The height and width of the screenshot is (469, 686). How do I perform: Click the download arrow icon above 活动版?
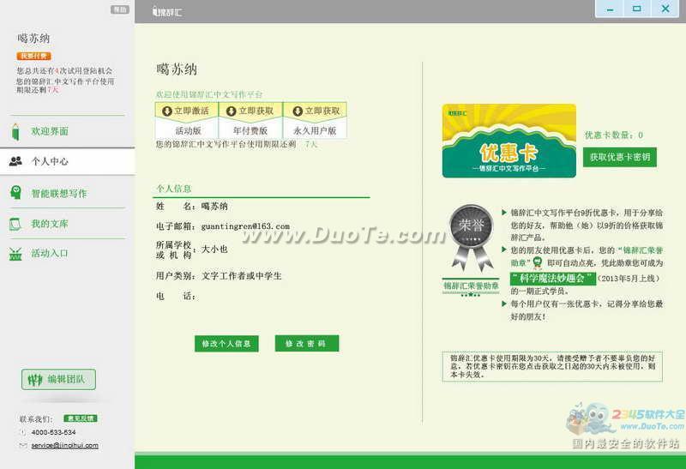coord(166,111)
